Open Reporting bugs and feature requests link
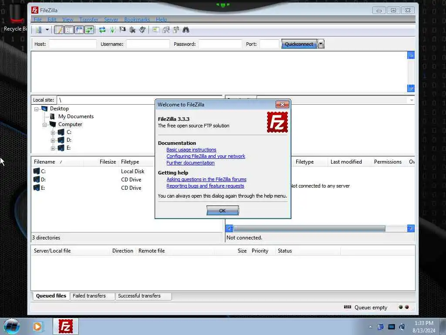The width and height of the screenshot is (446, 335). coord(205,186)
